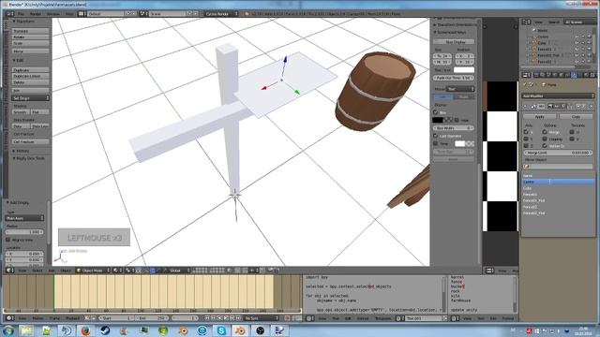The image size is (600, 337).
Task: Click the Mirror tool button
Action: (x=30, y=51)
